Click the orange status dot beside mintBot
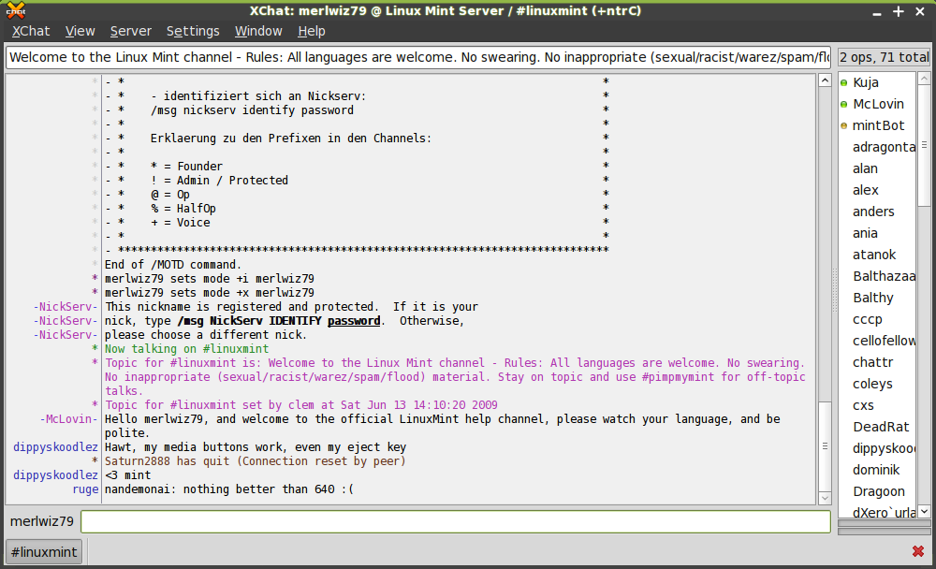936x569 pixels. (843, 126)
